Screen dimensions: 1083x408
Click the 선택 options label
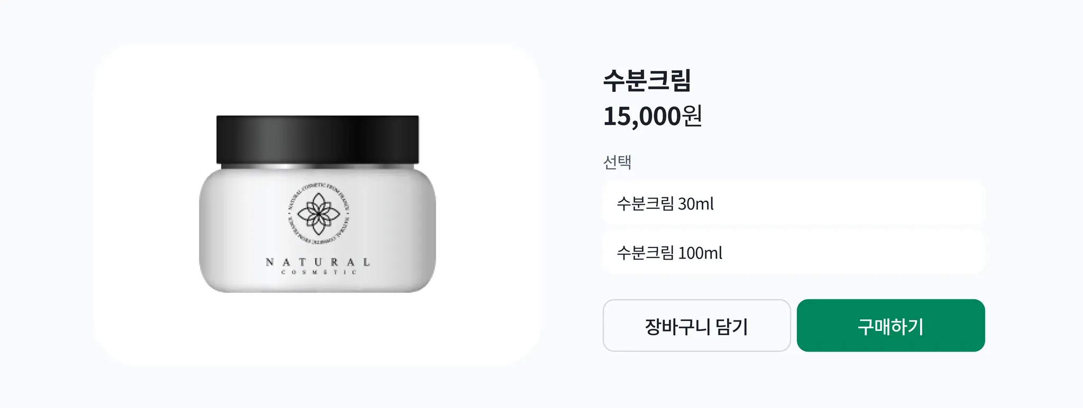(617, 162)
